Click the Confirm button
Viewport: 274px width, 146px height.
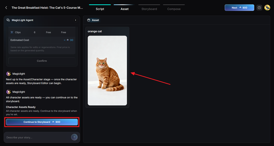click(x=42, y=61)
